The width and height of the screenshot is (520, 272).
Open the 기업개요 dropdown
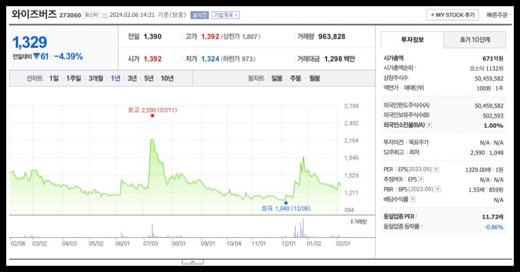coord(226,15)
